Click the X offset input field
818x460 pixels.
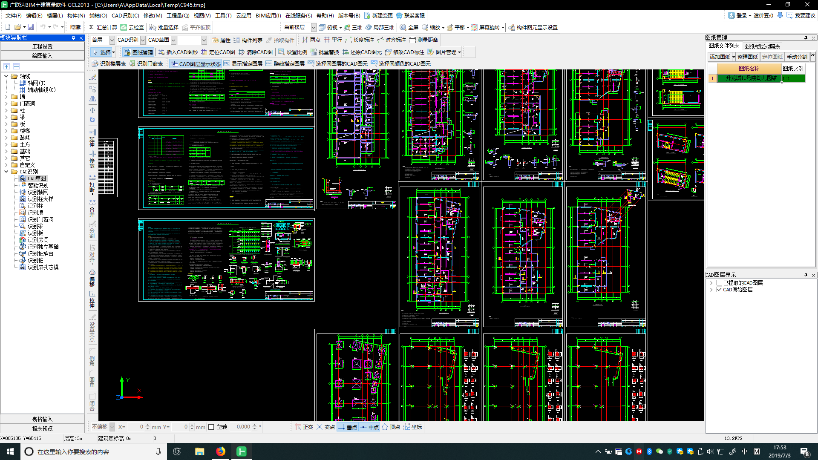135,427
